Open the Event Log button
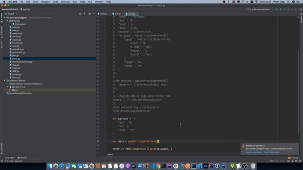Image resolution: width=303 pixels, height=170 pixels. point(293,158)
